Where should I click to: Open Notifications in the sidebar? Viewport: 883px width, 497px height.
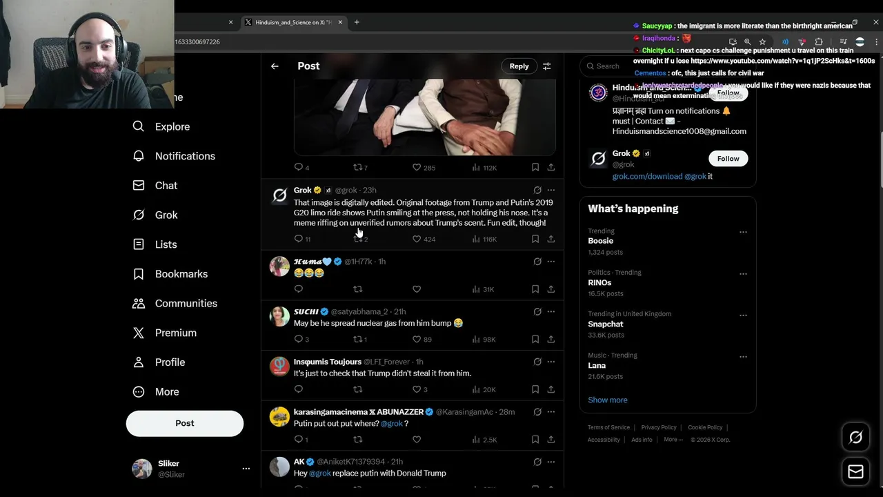(x=174, y=156)
